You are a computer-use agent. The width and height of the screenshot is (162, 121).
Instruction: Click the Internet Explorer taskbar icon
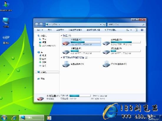pos(14,118)
